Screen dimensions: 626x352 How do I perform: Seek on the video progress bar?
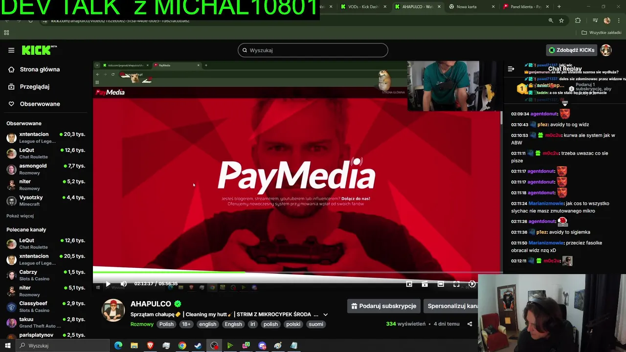tap(297, 272)
